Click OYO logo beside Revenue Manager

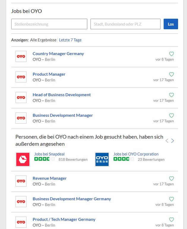point(21,181)
